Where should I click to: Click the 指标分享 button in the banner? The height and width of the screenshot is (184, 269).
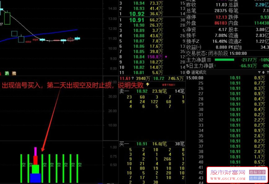(257, 172)
